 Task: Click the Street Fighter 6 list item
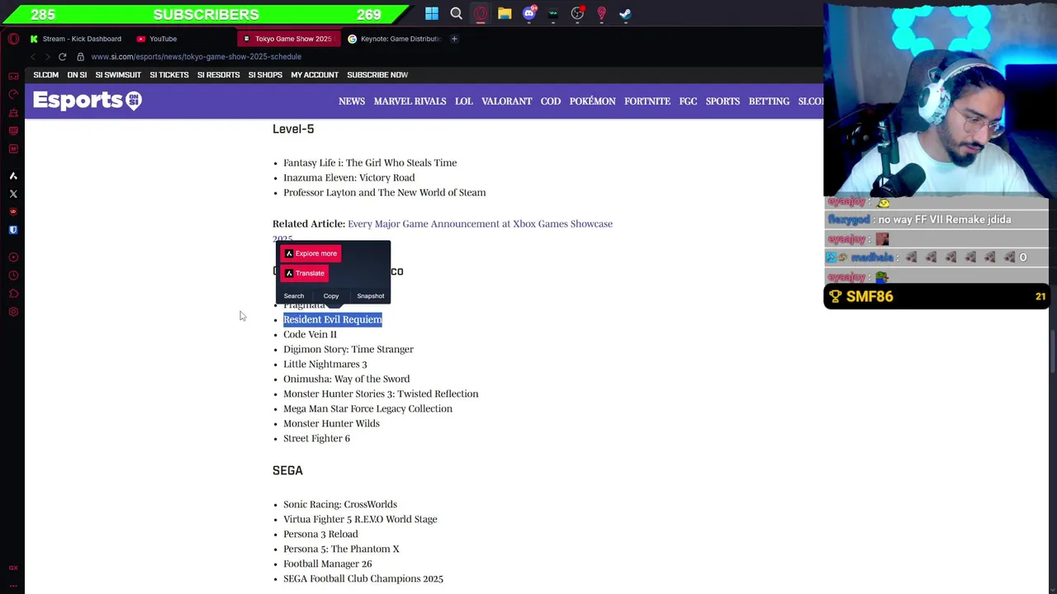coord(316,438)
